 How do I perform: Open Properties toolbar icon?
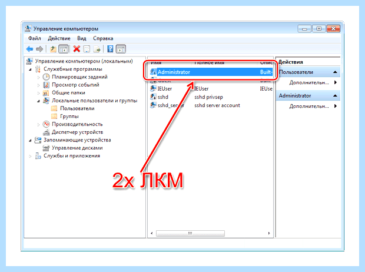point(87,49)
